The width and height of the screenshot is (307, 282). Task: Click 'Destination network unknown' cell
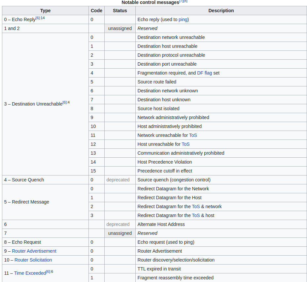221,91
